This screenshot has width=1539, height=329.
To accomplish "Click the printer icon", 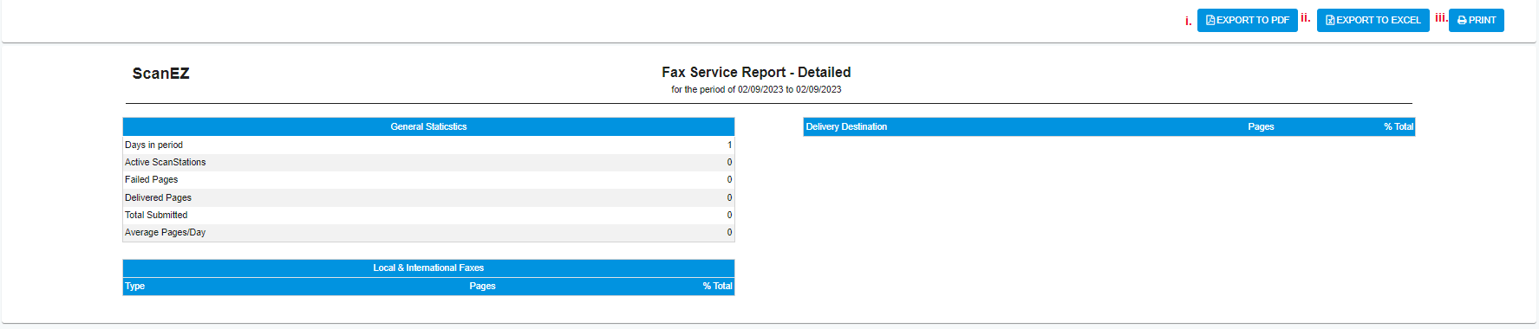I will tap(1462, 20).
